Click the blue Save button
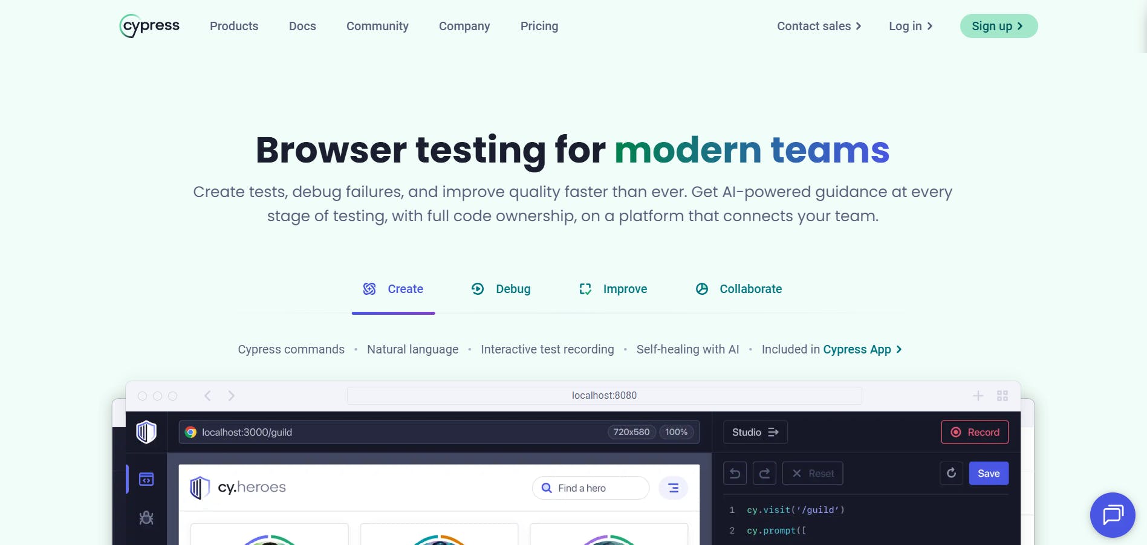This screenshot has height=545, width=1147. 989,473
